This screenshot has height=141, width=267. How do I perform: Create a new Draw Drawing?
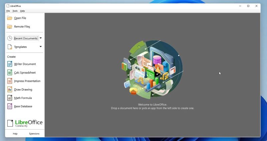click(x=23, y=89)
